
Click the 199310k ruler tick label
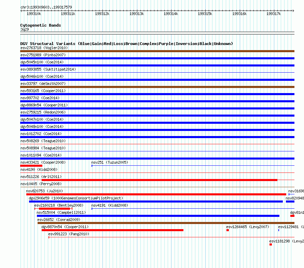[x=34, y=14]
